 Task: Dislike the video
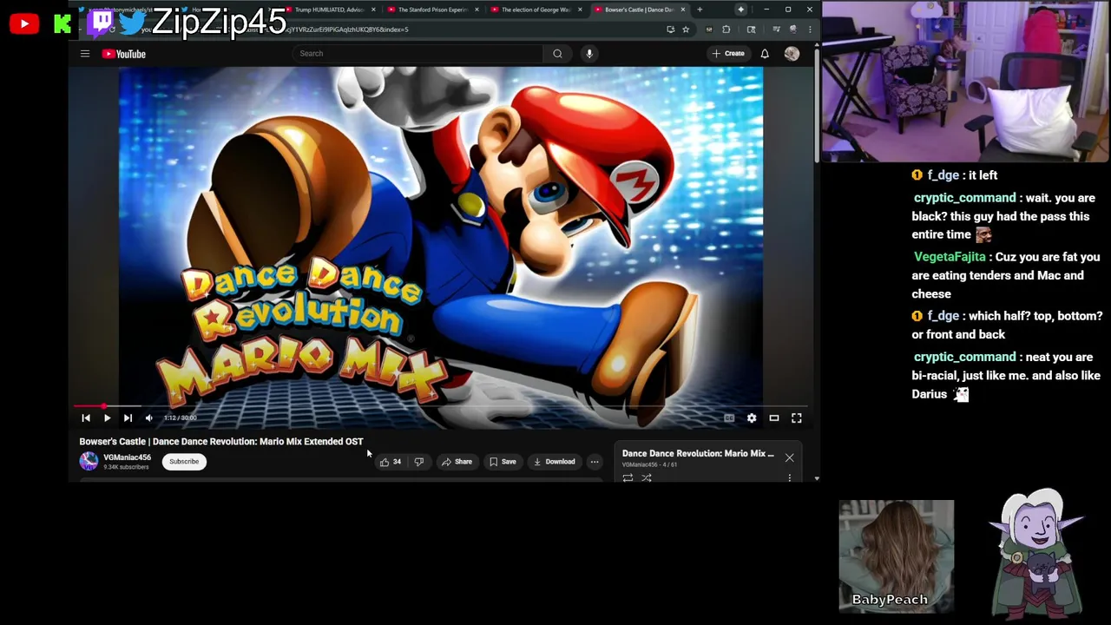pos(419,462)
